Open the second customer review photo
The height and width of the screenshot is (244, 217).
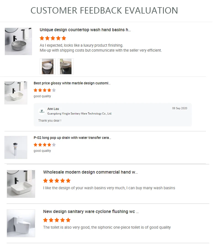click(x=66, y=66)
